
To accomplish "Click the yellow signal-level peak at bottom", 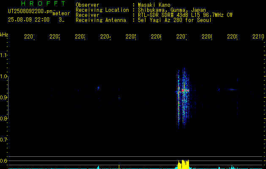I will point(183,164).
